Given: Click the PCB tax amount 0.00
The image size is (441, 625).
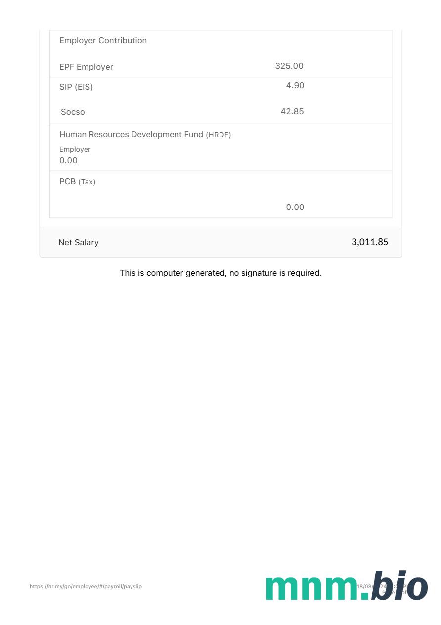Looking at the screenshot, I should click(295, 208).
